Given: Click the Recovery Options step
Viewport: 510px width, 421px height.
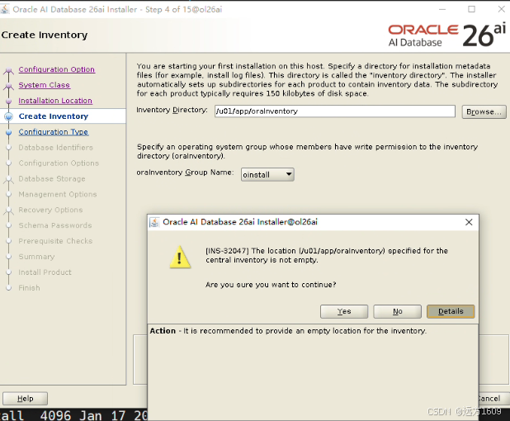Looking at the screenshot, I should tap(50, 210).
